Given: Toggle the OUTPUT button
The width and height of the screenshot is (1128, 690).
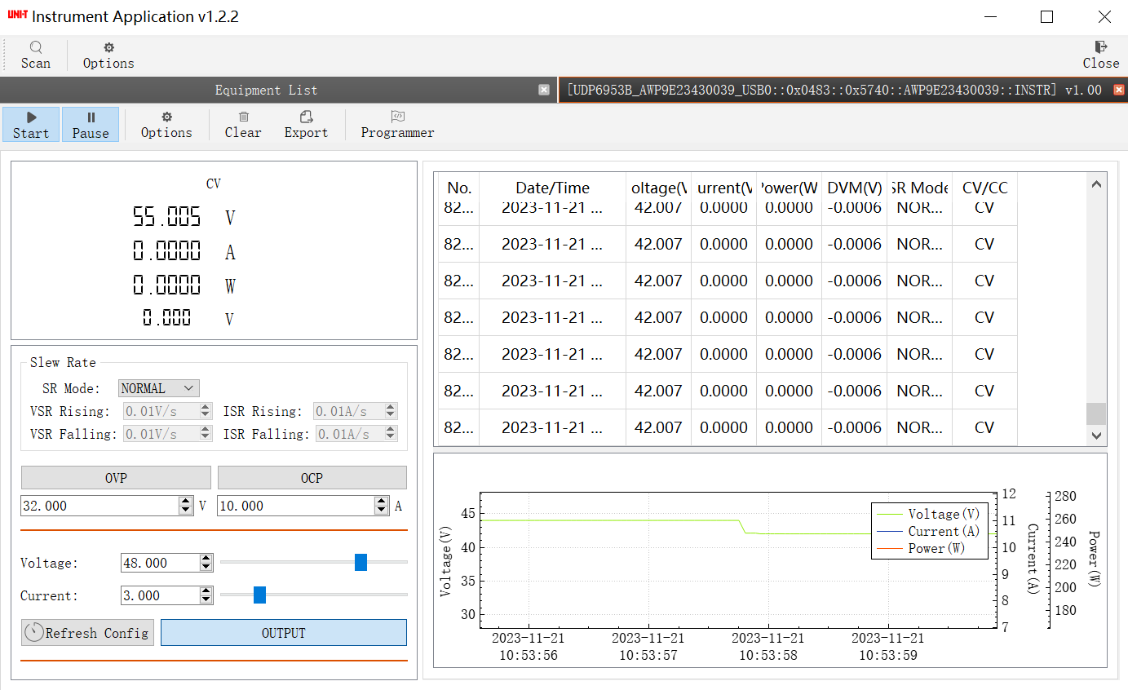Looking at the screenshot, I should [x=283, y=633].
